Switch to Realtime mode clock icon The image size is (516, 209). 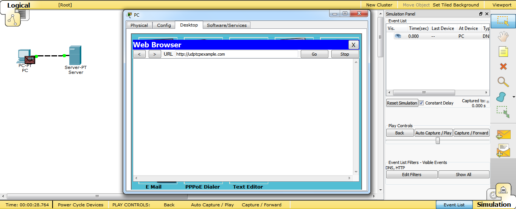point(493,195)
